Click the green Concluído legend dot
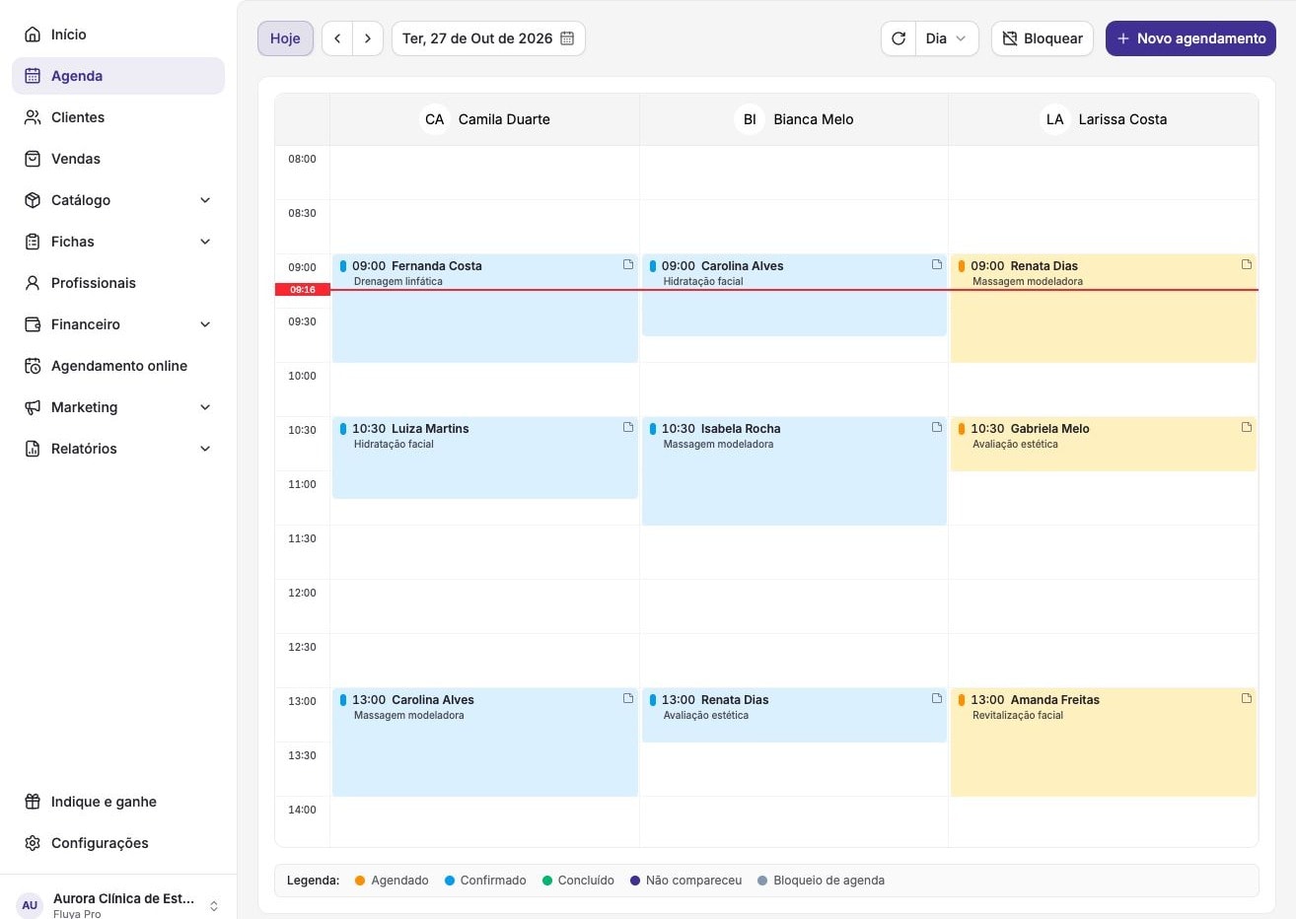Viewport: 1296px width, 919px height. 547,881
